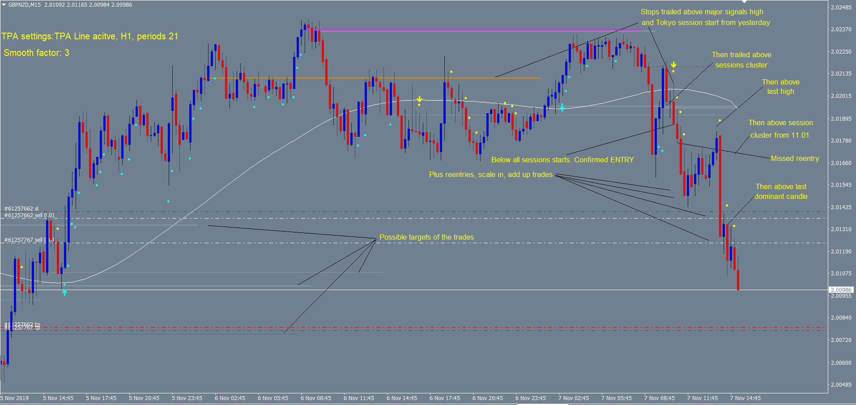Click the yellow down arrow near 6 Nov 14:45
The height and width of the screenshot is (405, 856).
[419, 99]
